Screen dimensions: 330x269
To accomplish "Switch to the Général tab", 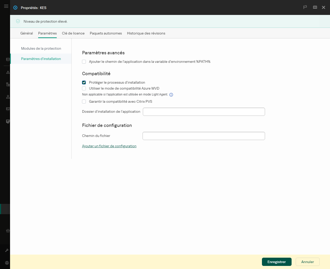I will coord(27,33).
